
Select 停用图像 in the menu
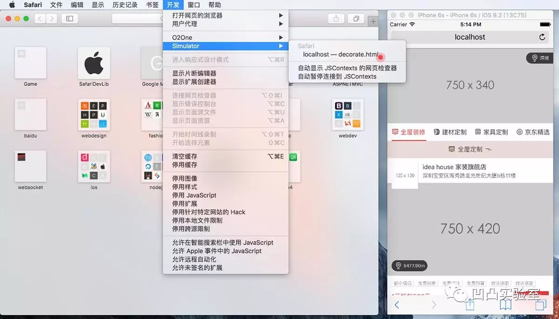point(225,178)
